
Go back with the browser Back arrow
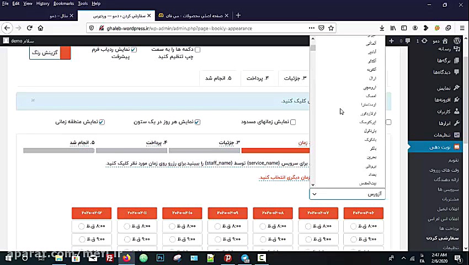7,28
